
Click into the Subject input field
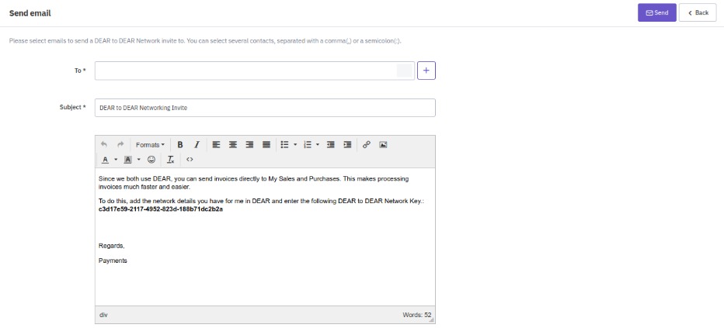(264, 108)
